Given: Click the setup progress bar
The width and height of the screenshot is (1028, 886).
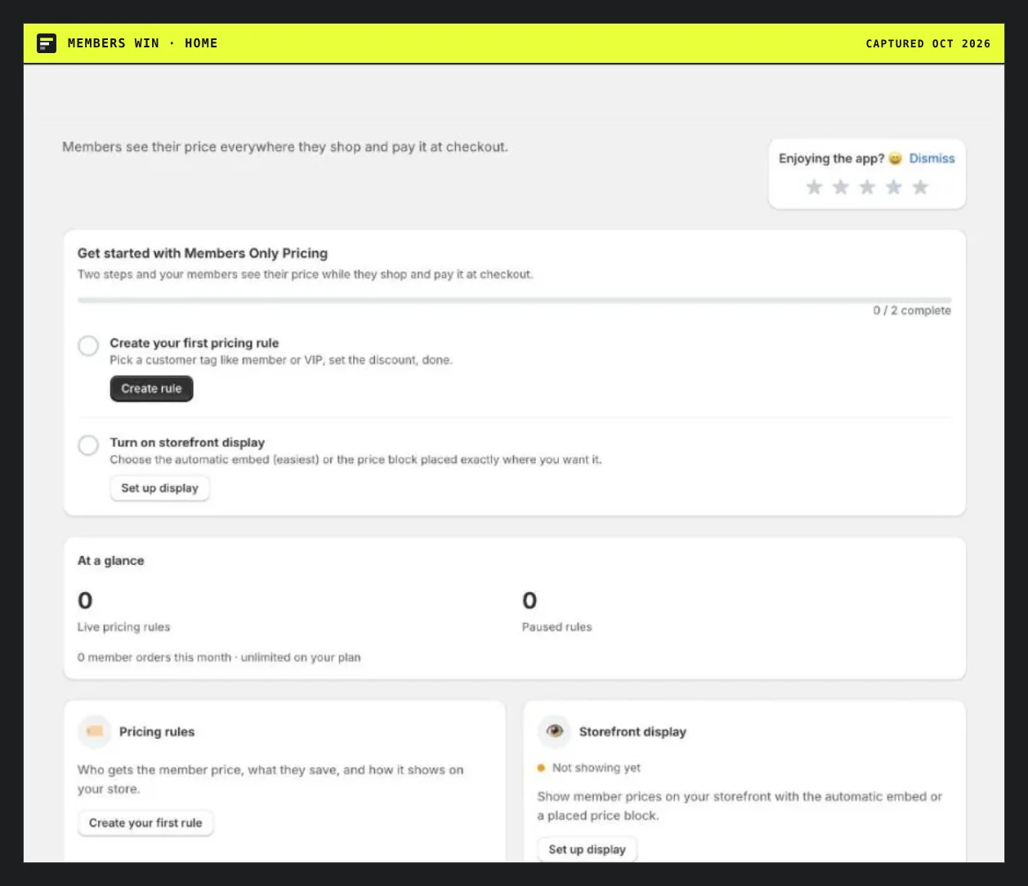Looking at the screenshot, I should [x=515, y=300].
